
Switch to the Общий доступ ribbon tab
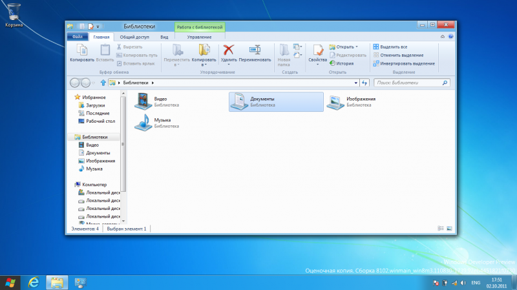pyautogui.click(x=134, y=37)
